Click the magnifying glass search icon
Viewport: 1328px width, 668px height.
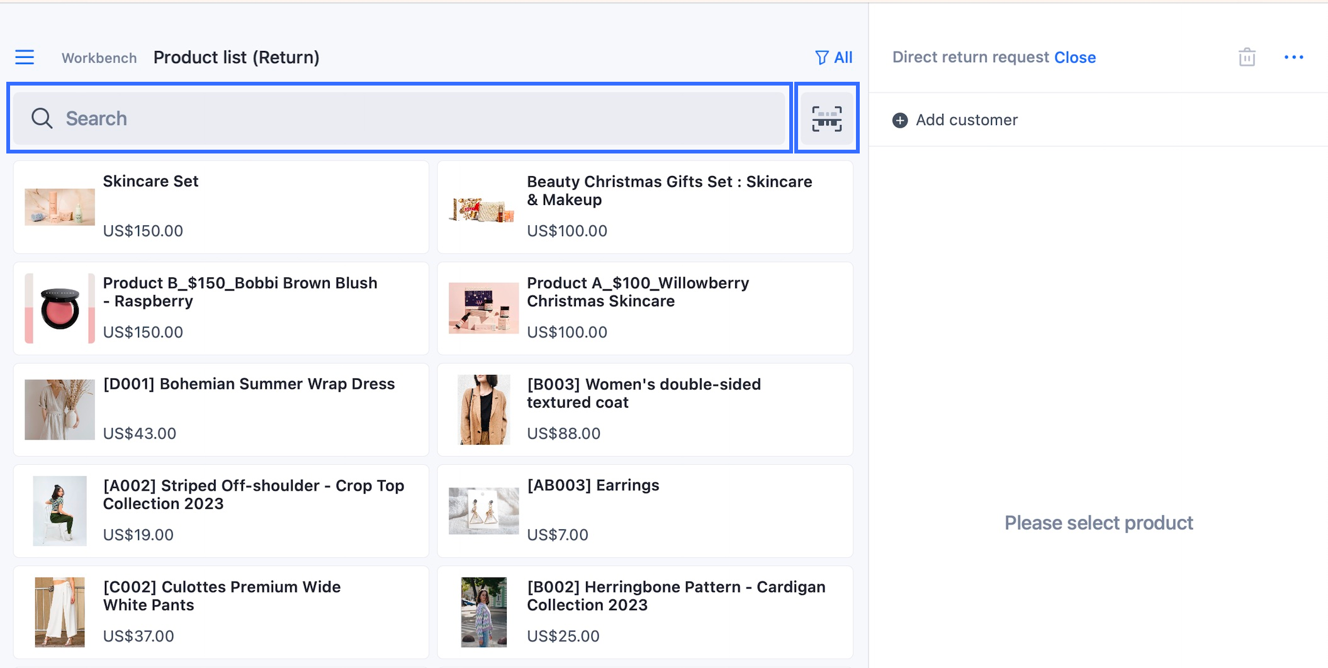pyautogui.click(x=42, y=118)
